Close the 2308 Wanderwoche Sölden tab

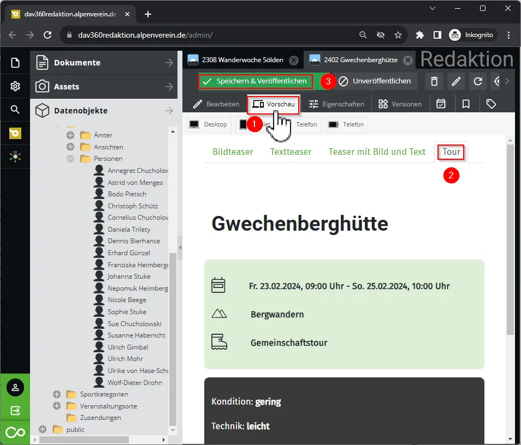tap(294, 60)
